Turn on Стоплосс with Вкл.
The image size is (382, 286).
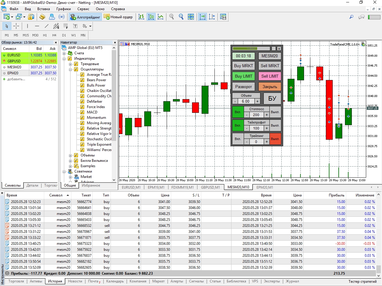(238, 112)
